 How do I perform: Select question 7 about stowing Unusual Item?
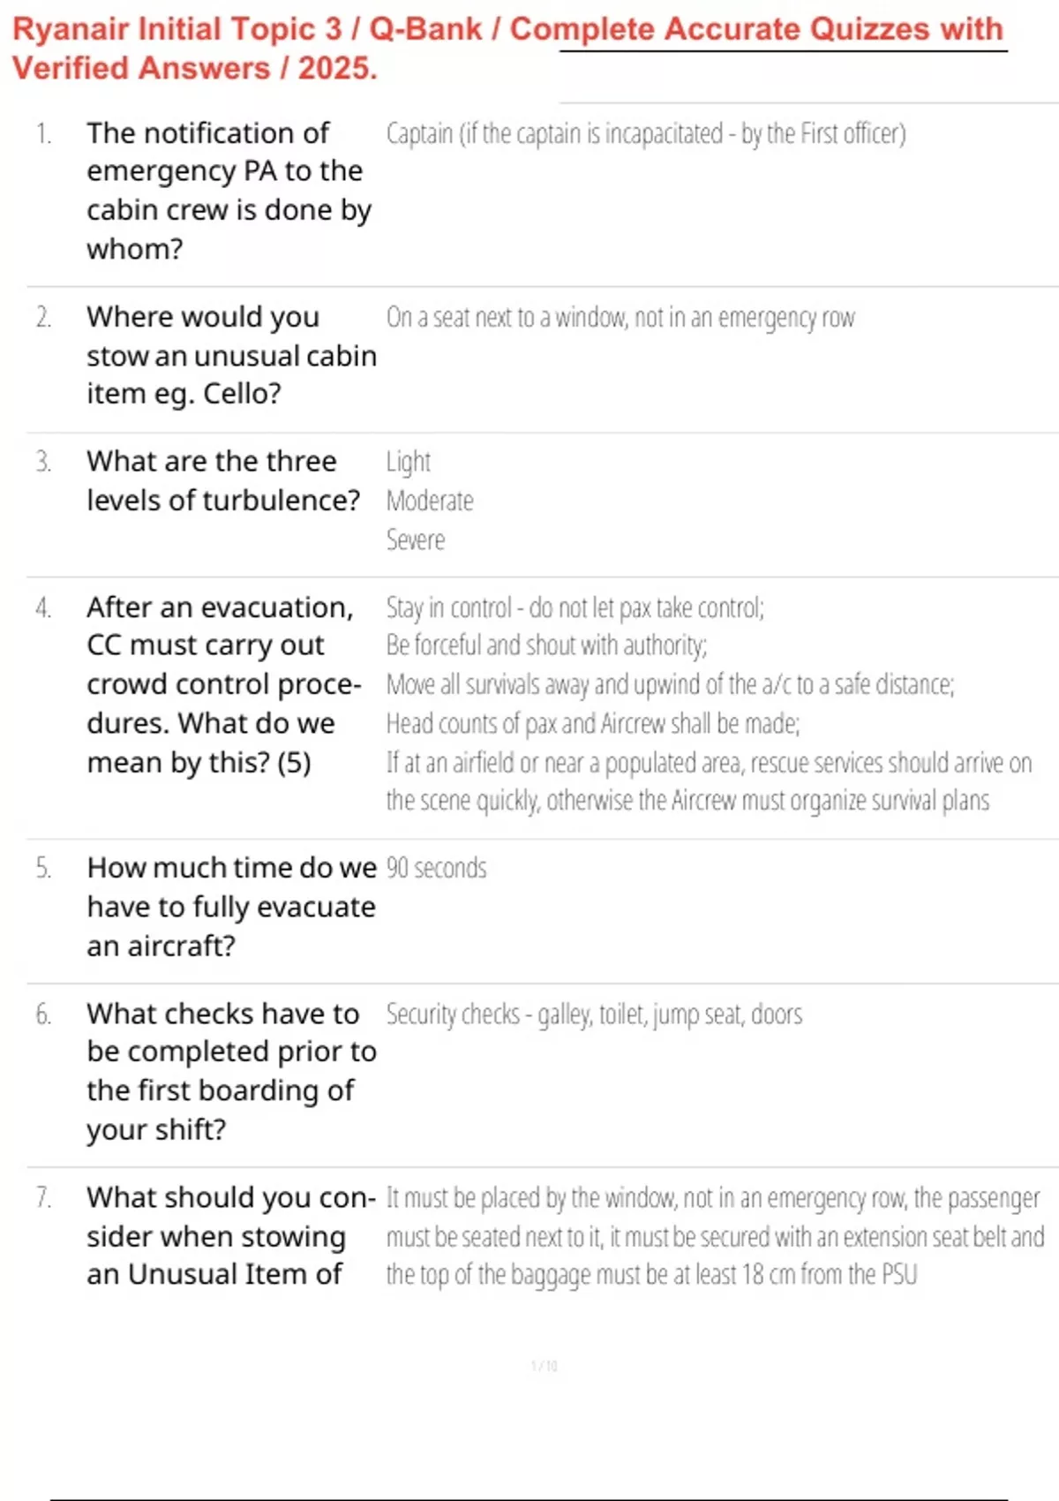pos(231,1236)
